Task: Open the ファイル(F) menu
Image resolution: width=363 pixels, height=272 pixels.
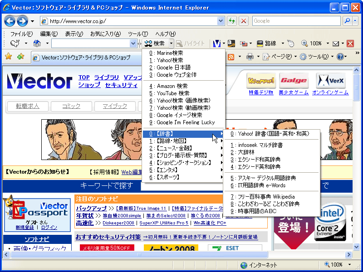Action: (22, 34)
